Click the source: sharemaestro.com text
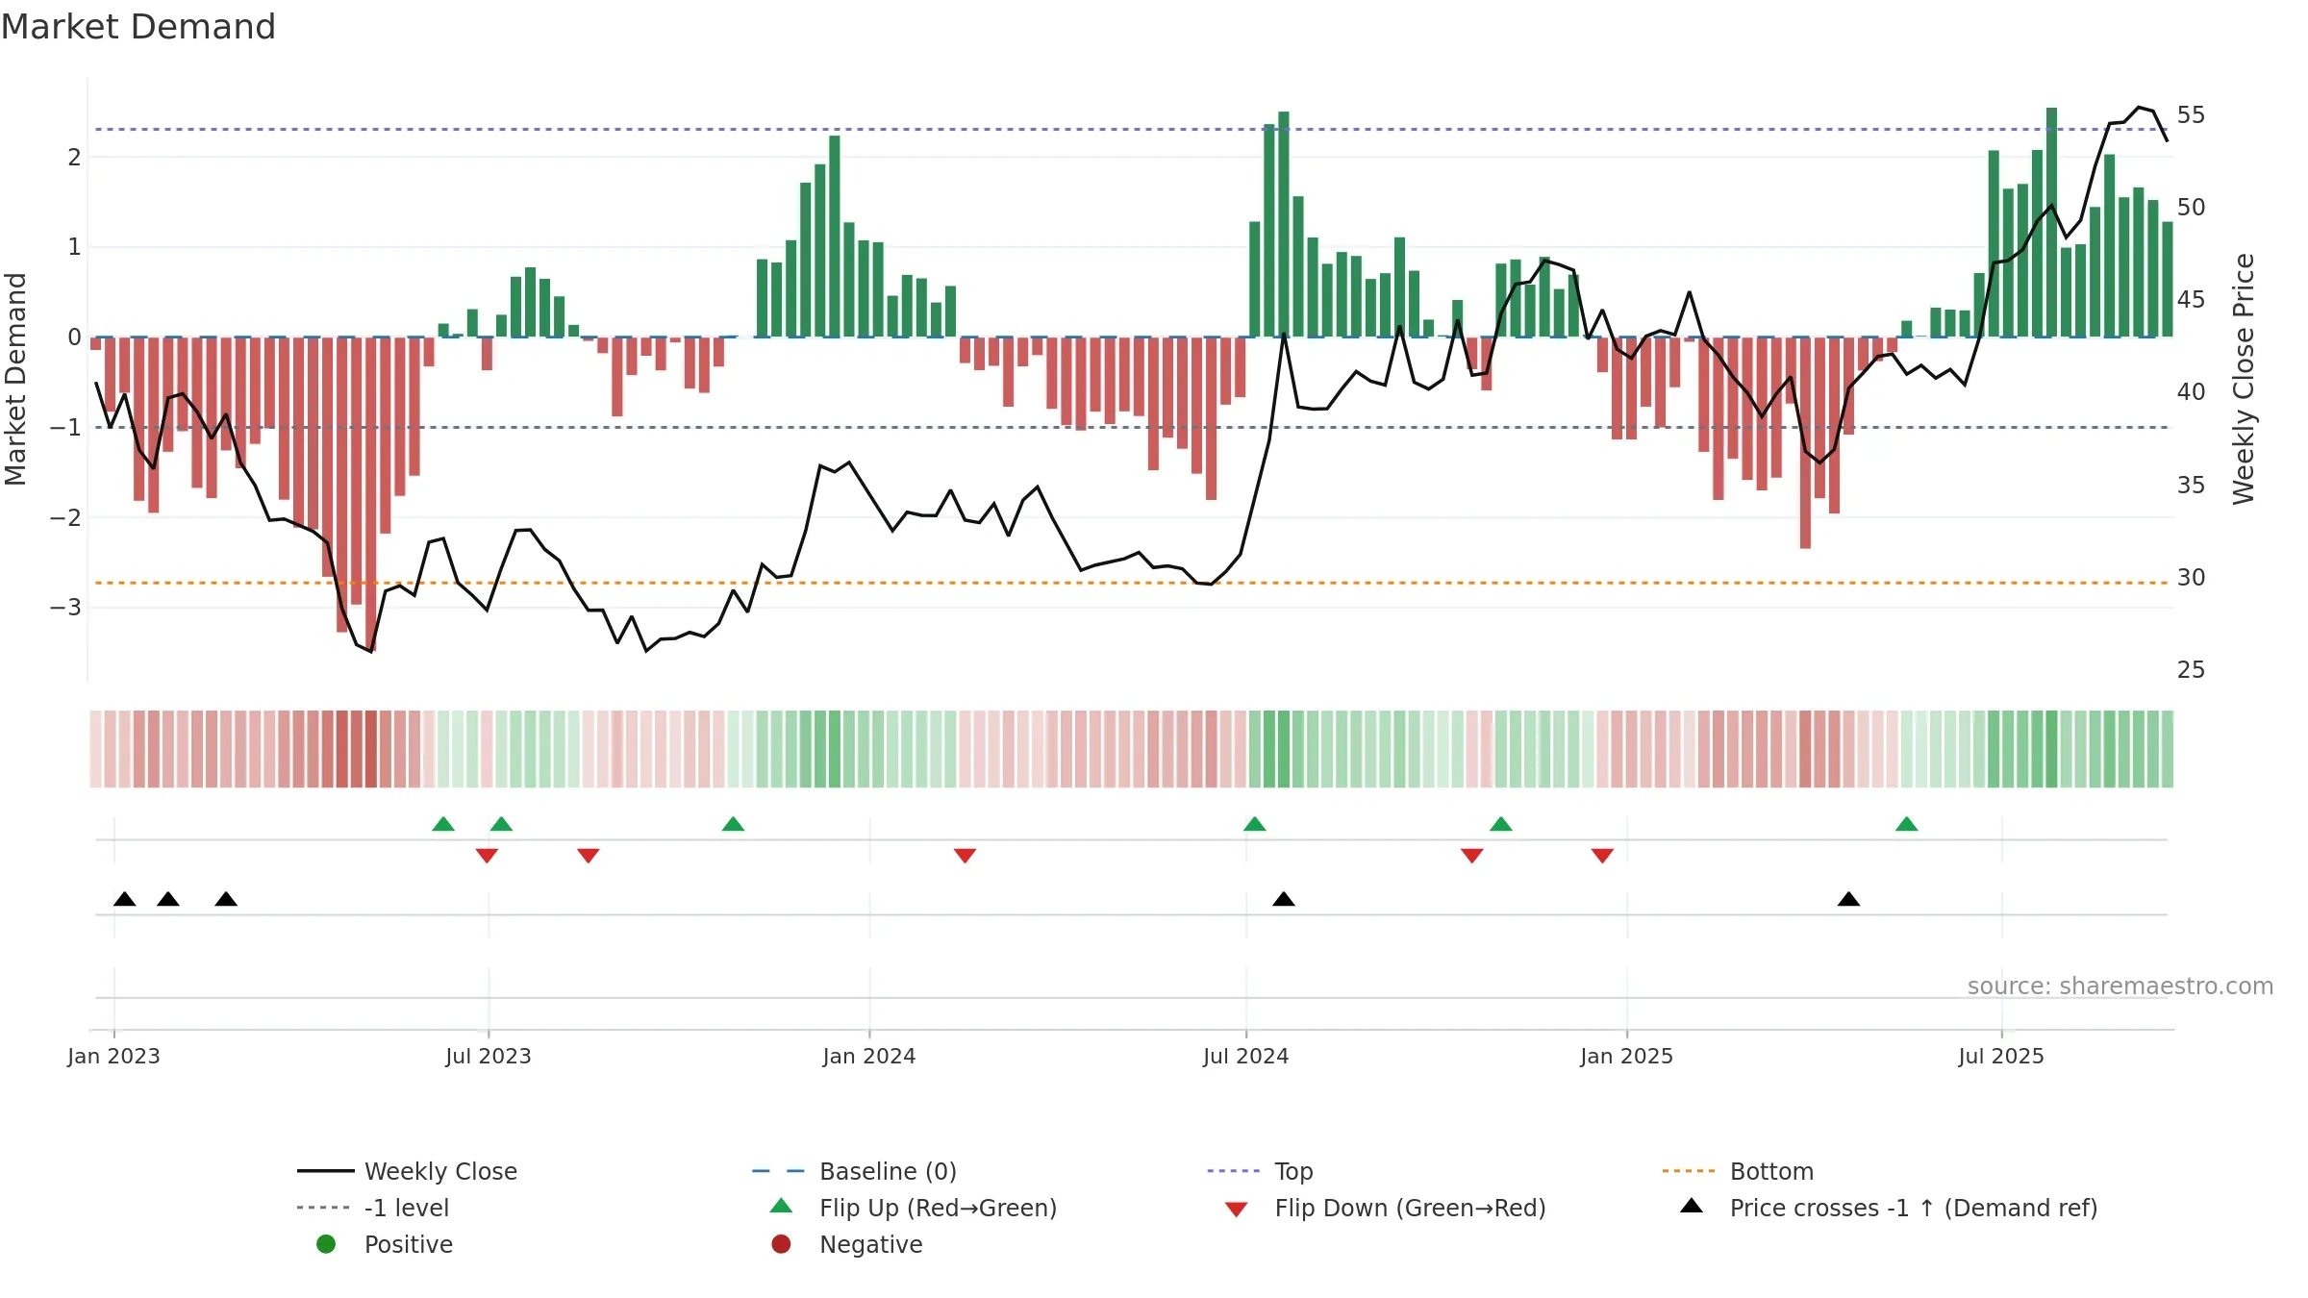The image size is (2308, 1298). 2120,986
